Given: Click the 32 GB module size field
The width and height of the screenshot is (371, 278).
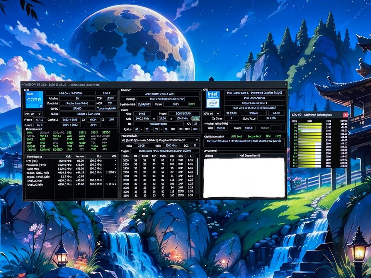Looking at the screenshot, I should [141, 146].
